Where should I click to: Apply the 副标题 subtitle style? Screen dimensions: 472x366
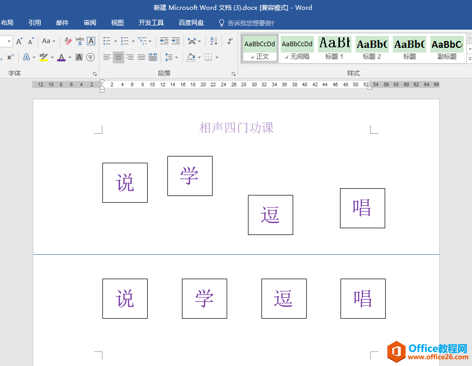click(447, 48)
